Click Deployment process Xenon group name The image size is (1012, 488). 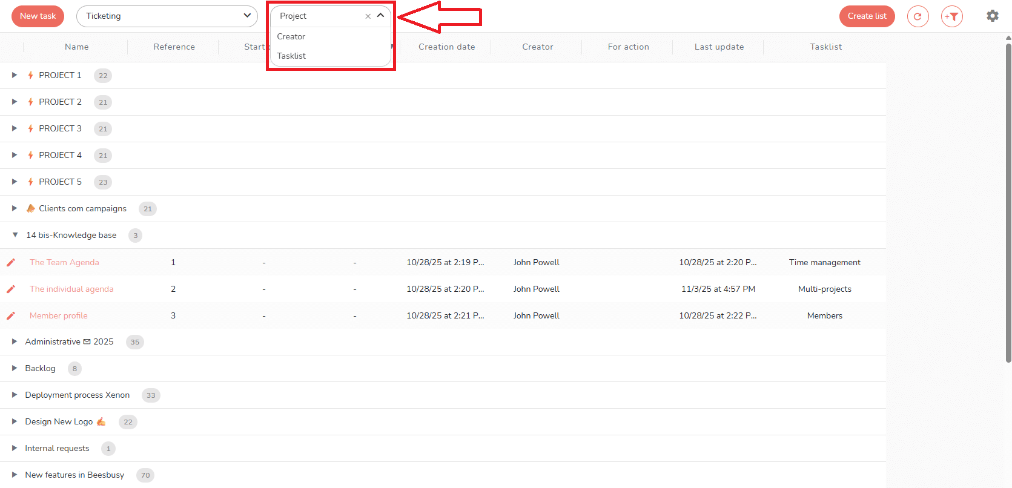coord(78,395)
